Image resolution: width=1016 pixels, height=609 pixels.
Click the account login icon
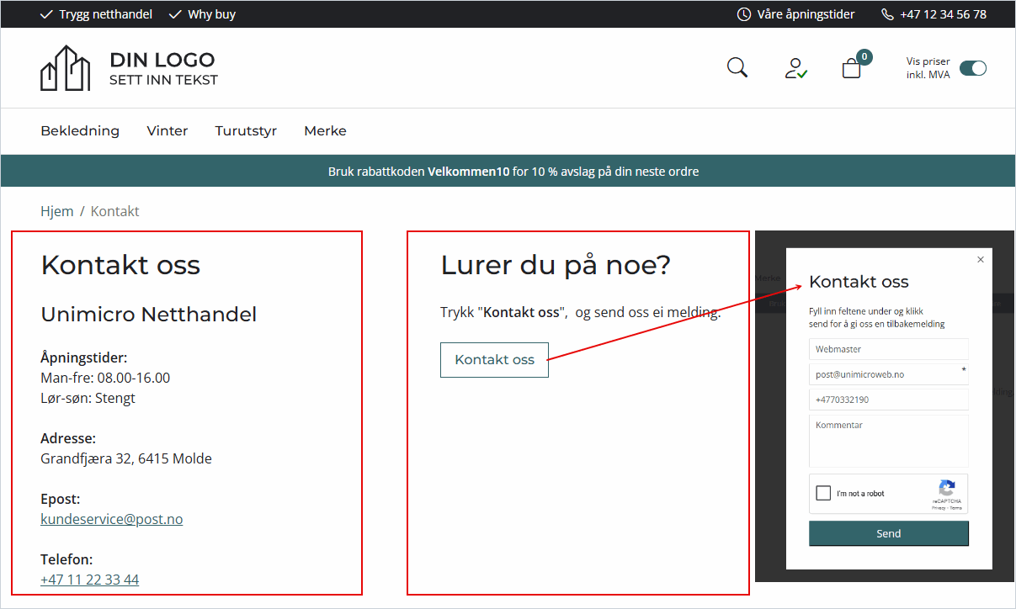tap(795, 67)
